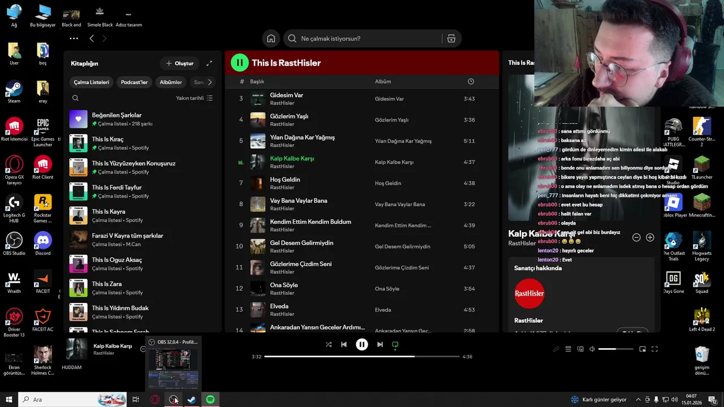Open Discord desktop shortcut
The width and height of the screenshot is (724, 407).
coord(42,244)
